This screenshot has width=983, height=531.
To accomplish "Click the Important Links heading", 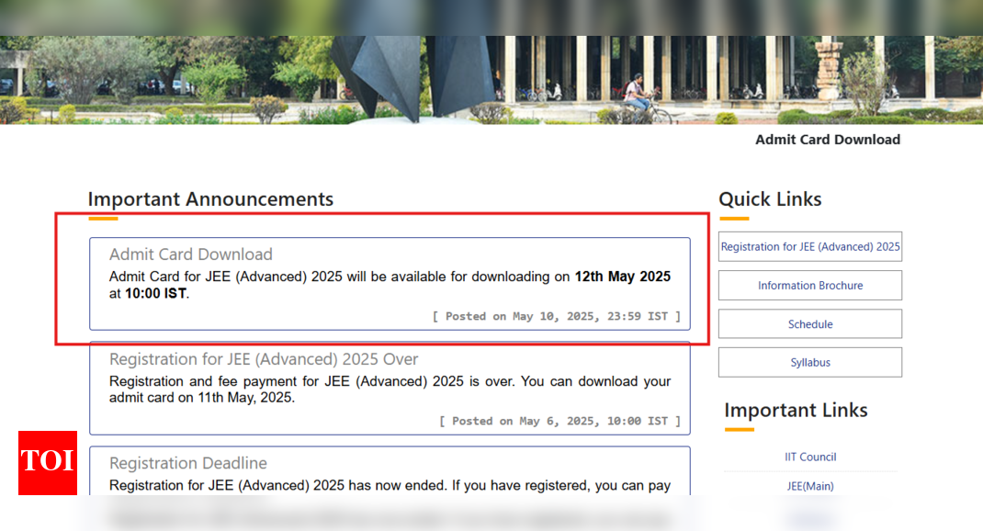I will tap(796, 411).
